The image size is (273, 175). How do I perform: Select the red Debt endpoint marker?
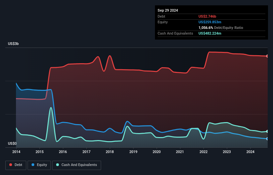267,56
